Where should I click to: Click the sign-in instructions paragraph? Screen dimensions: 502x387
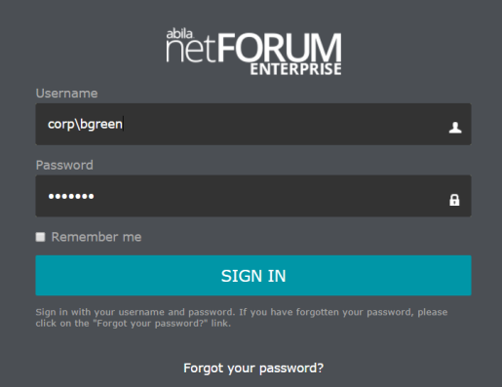pyautogui.click(x=242, y=318)
